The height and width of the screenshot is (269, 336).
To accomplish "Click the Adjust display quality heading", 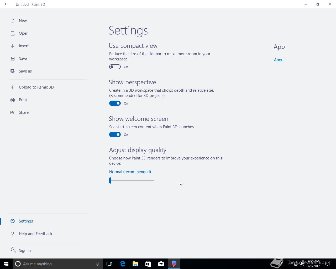I will [x=138, y=150].
